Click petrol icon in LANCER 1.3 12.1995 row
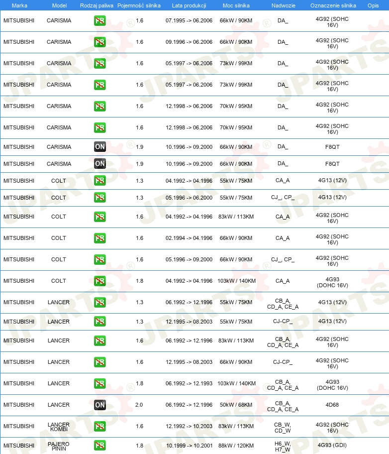Viewport: 389px width, 454px height. pos(100,322)
